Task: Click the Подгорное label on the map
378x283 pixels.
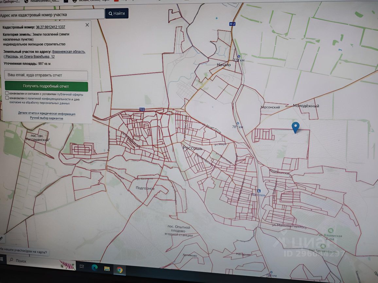Action: pyautogui.click(x=145, y=188)
